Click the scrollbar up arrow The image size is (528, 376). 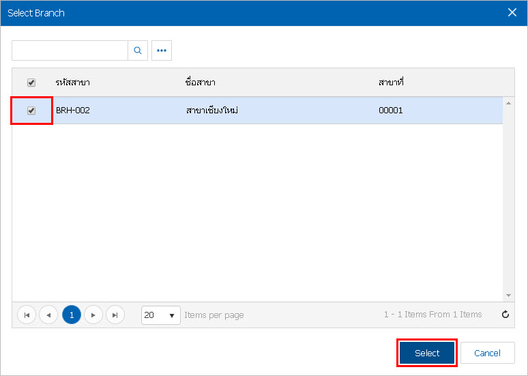(508, 103)
